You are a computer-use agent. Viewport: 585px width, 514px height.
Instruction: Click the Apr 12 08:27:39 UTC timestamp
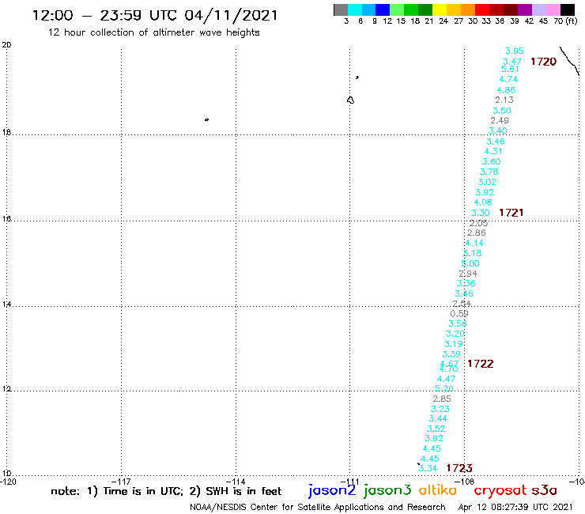click(515, 508)
